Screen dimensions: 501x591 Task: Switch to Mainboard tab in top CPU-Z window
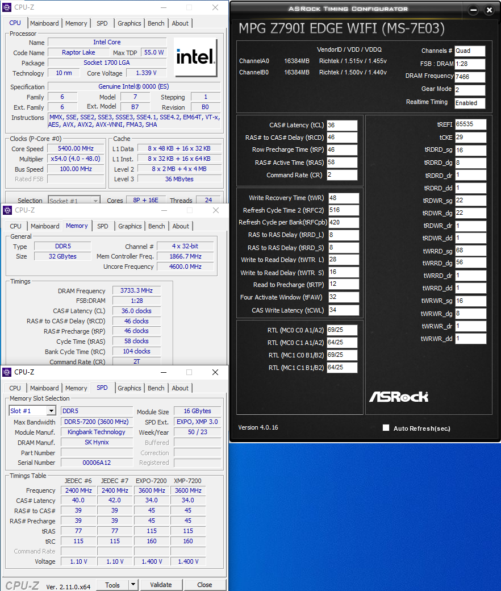tap(44, 23)
